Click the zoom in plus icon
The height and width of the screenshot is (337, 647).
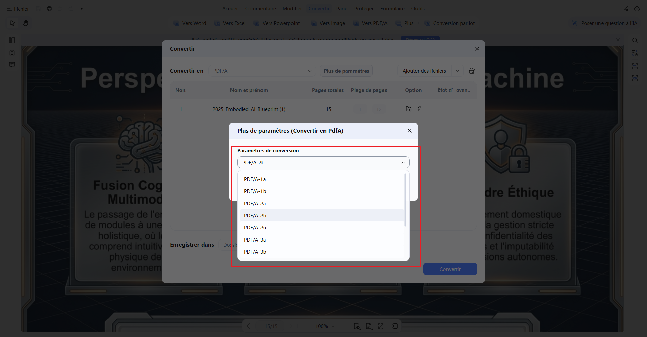344,326
